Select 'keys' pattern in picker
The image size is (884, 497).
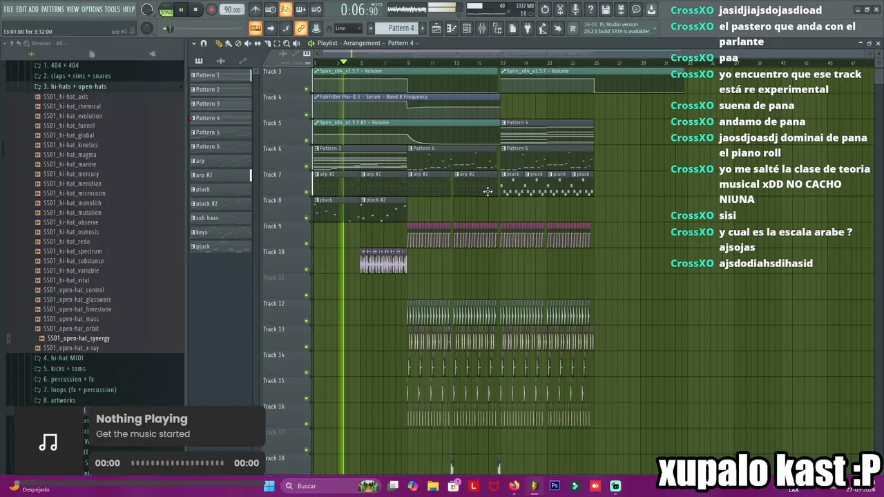[x=220, y=233]
